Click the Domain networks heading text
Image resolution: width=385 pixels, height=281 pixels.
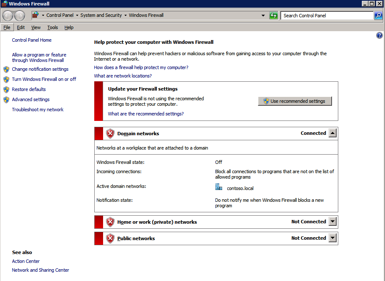point(138,134)
